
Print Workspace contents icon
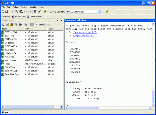[x=20, y=25]
